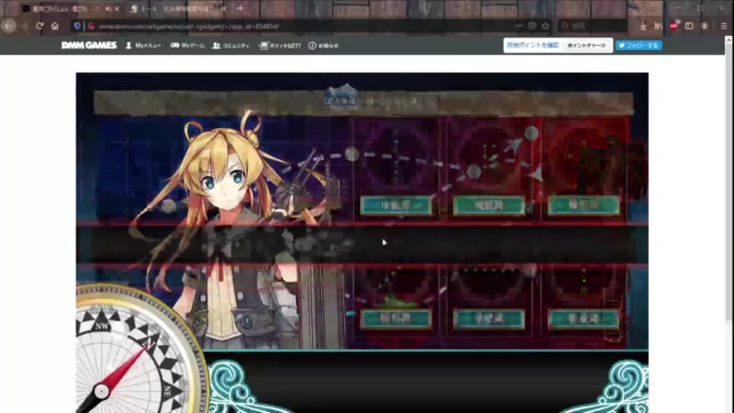Open the Myメニュー menu
The width and height of the screenshot is (734, 413).
143,45
